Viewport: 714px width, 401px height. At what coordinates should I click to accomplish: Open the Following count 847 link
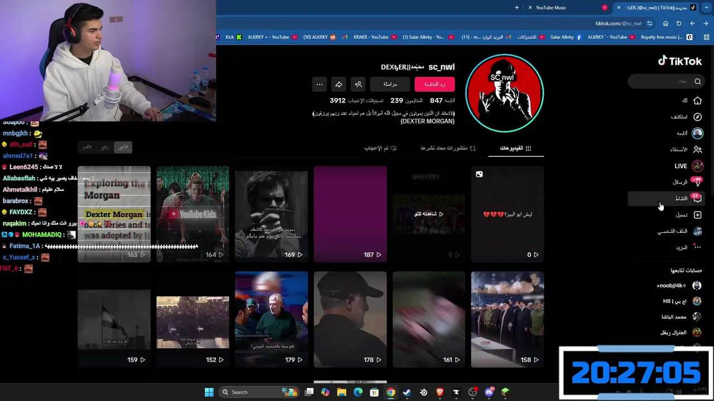(442, 100)
